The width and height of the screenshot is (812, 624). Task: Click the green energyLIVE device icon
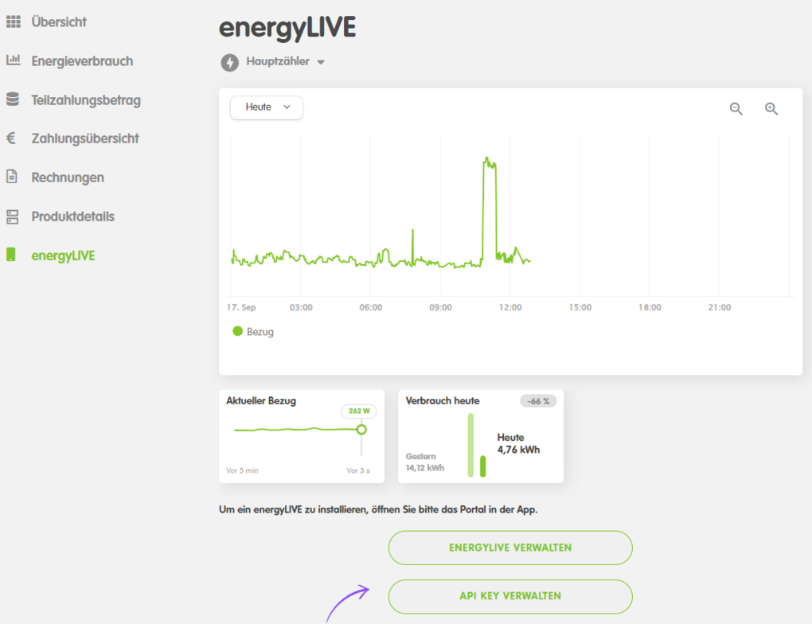[11, 255]
